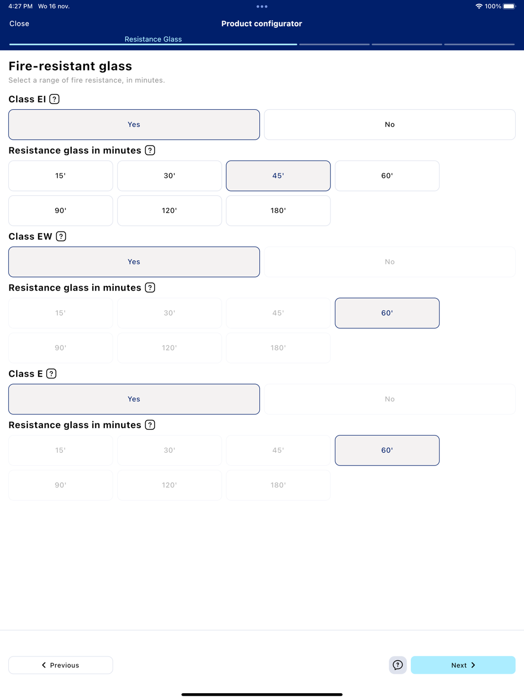The height and width of the screenshot is (700, 524).
Task: Click help icon for Class EI minutes
Action: pos(150,151)
